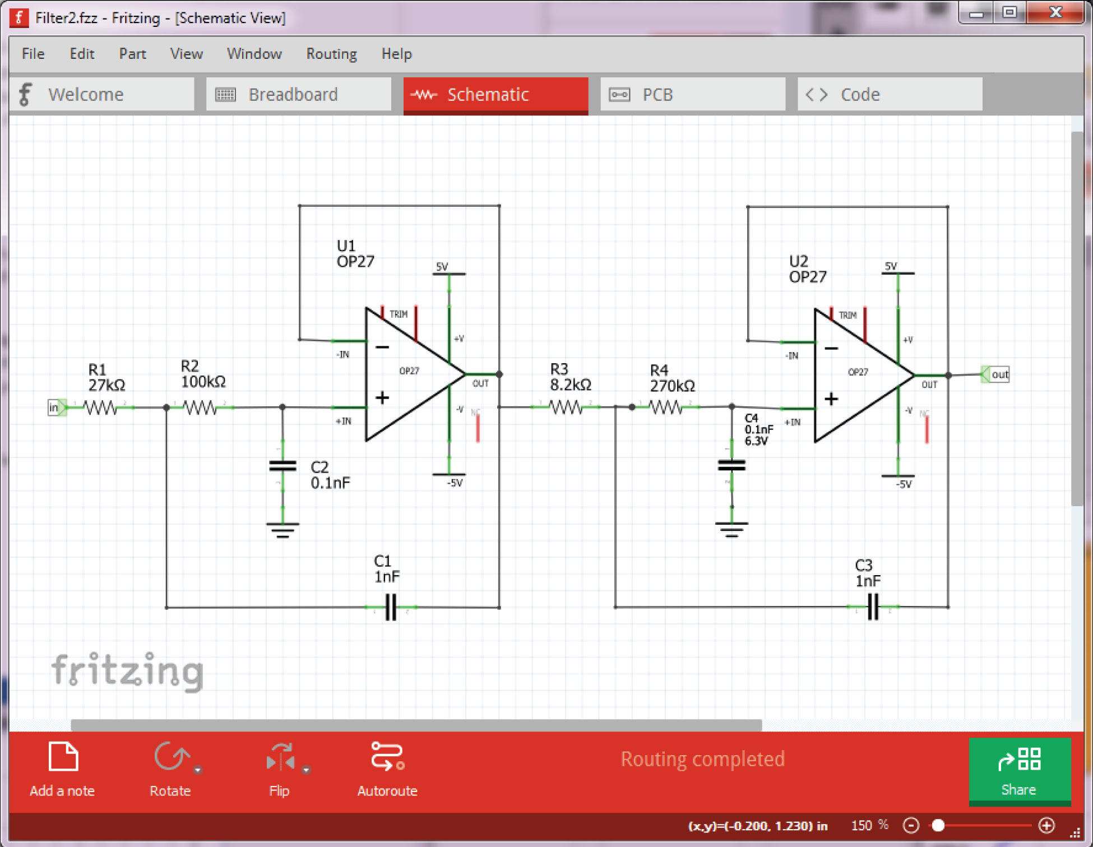1093x847 pixels.
Task: Click the zoom out minus icon
Action: [x=911, y=825]
